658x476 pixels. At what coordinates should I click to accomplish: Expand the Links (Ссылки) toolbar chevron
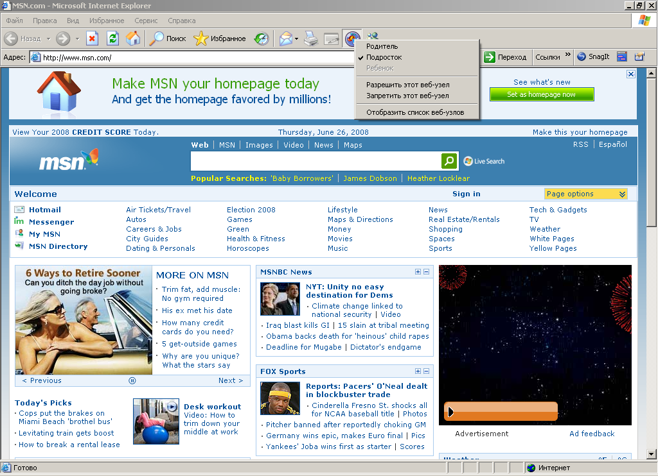[568, 55]
